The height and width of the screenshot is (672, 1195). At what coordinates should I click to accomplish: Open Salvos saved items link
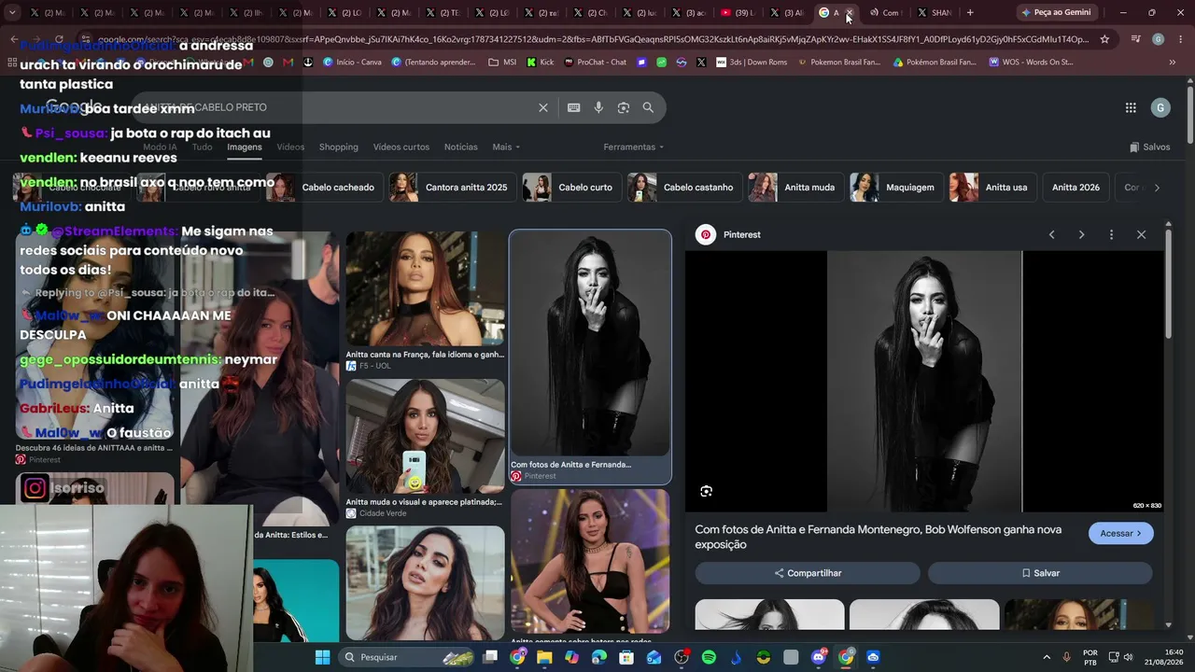[x=1149, y=147]
